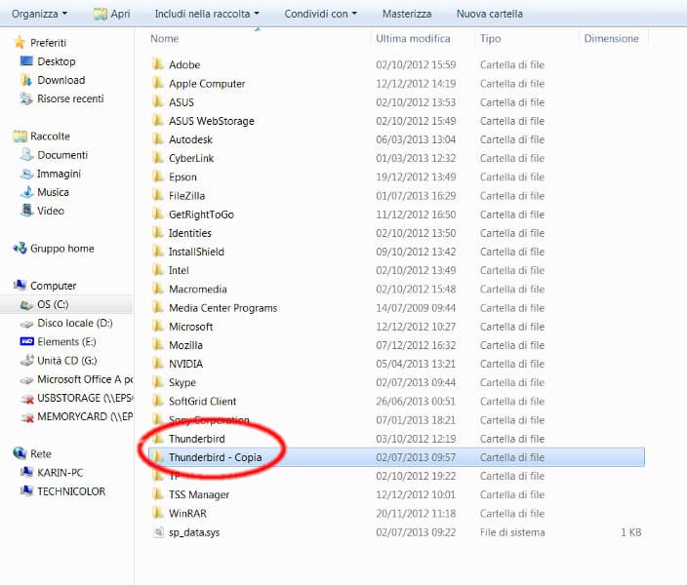Open the KARIN-PC network computer icon
Screen dimensions: 687x585
(26, 473)
